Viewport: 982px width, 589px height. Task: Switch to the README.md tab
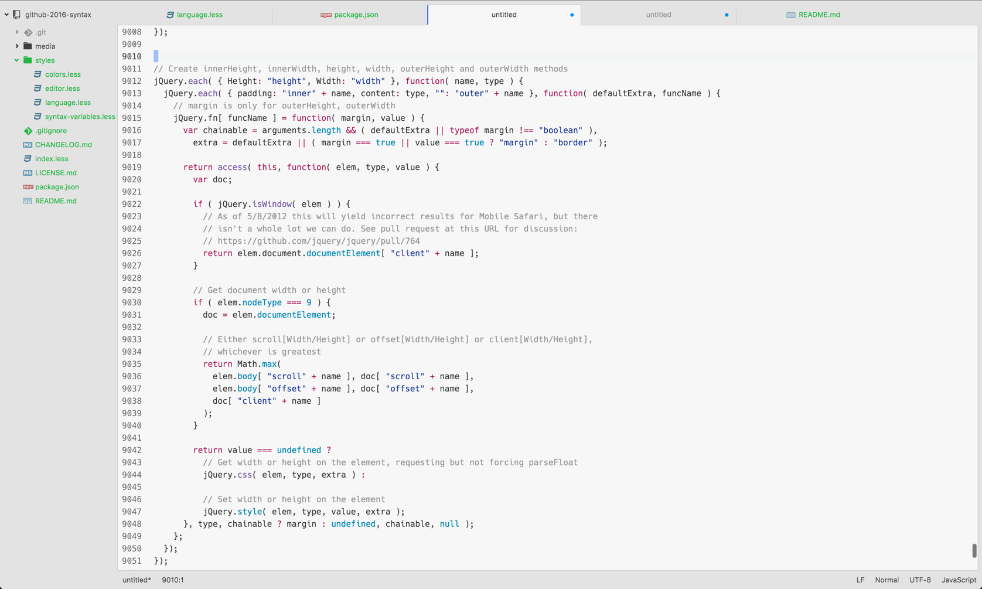pyautogui.click(x=813, y=15)
